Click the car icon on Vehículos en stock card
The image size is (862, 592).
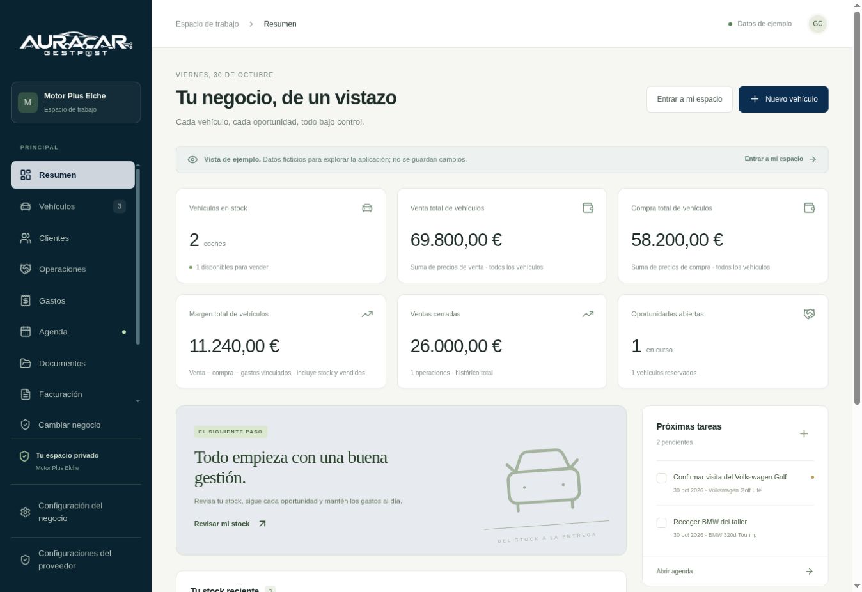pos(367,208)
